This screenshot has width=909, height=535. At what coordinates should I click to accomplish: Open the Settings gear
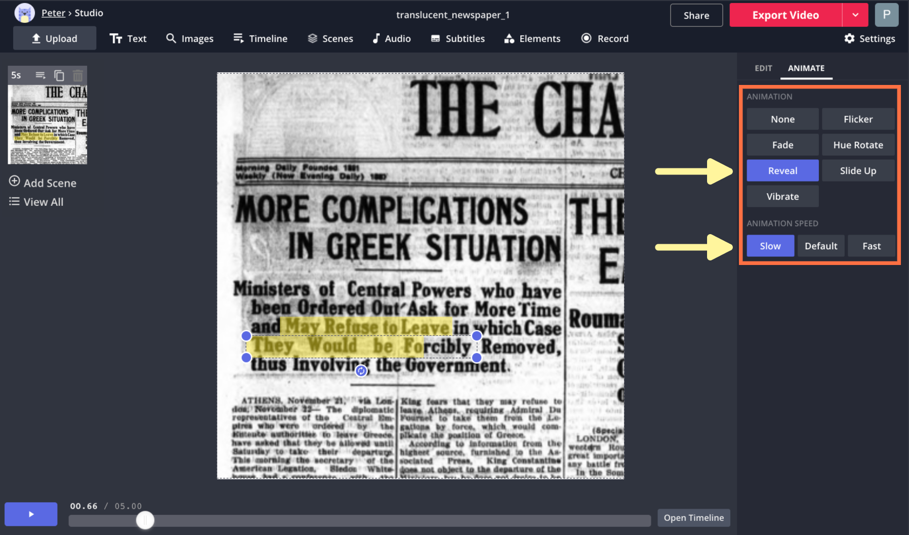tap(870, 38)
